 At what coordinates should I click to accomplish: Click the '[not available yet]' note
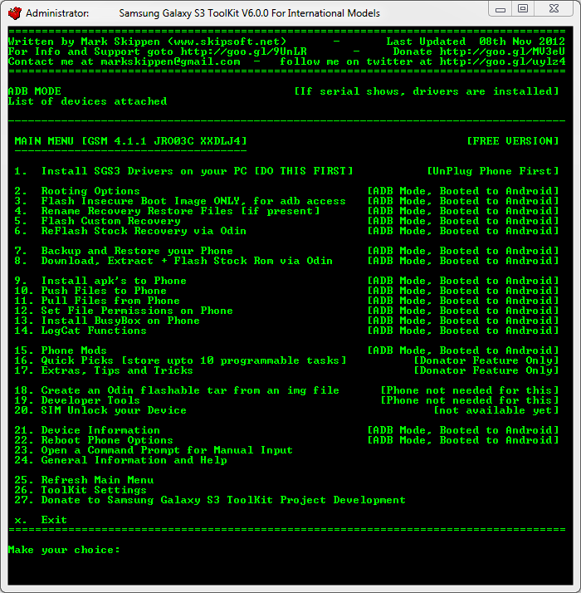496,410
